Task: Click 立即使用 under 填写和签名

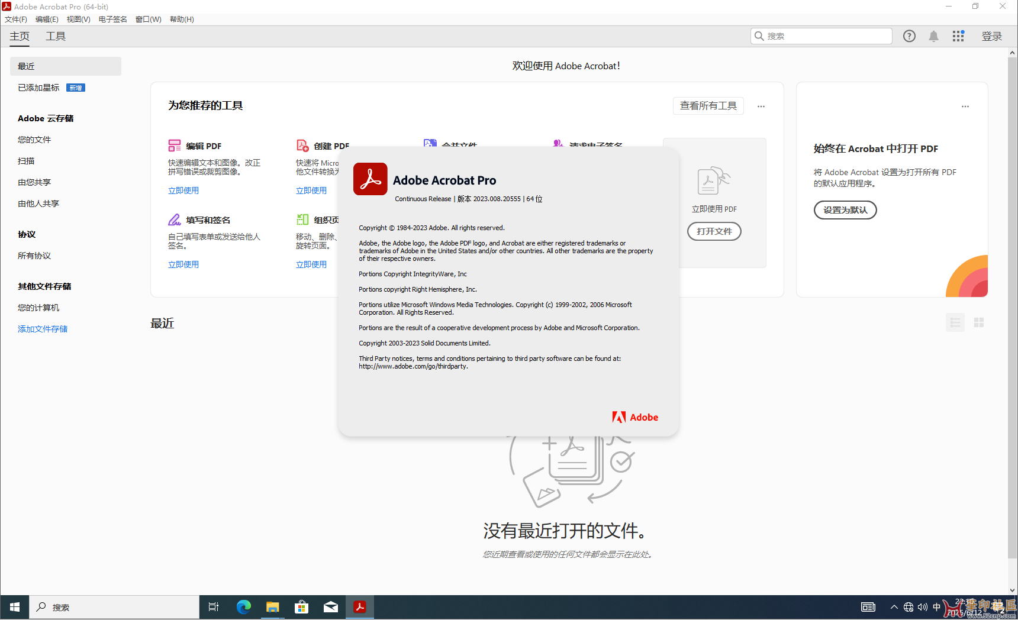Action: click(183, 264)
